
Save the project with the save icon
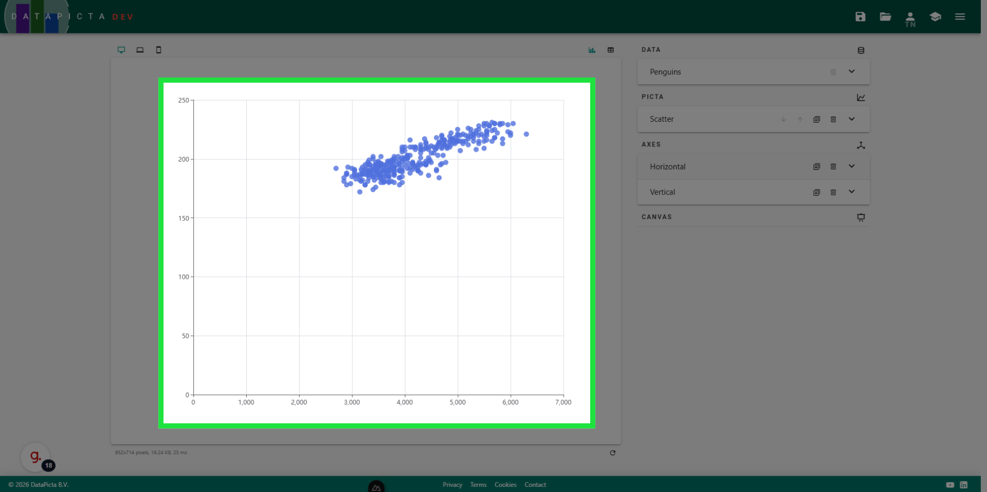pyautogui.click(x=860, y=16)
